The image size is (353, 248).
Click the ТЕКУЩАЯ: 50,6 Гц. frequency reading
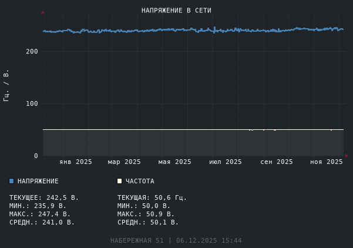pos(152,197)
